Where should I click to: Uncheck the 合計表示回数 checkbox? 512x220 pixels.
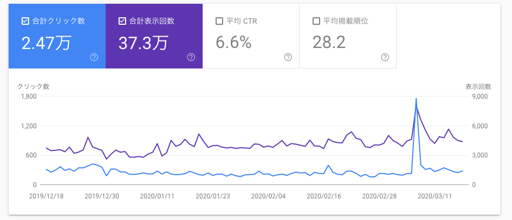click(x=122, y=21)
